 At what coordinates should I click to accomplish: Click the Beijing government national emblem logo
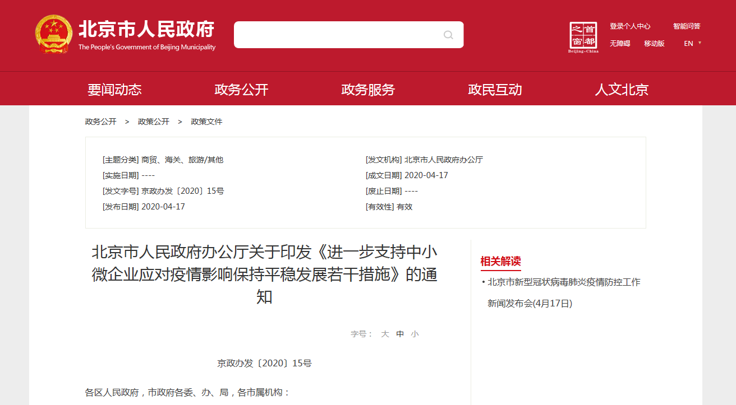(x=54, y=34)
